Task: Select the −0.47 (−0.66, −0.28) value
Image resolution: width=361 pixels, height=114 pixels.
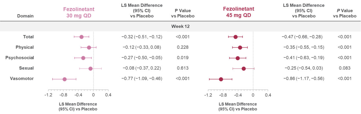Action: coord(302,37)
